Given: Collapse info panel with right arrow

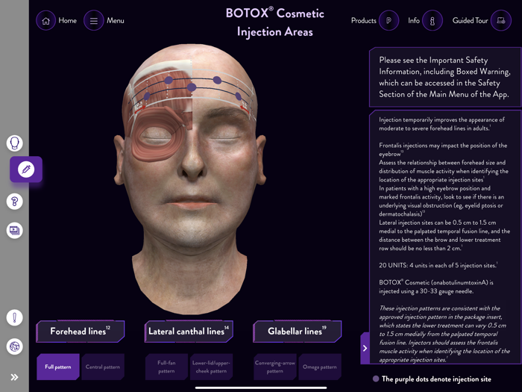Looking at the screenshot, I should 365,348.
